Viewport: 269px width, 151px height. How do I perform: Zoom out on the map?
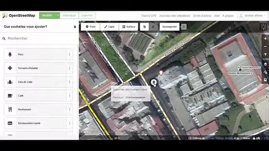[265, 47]
